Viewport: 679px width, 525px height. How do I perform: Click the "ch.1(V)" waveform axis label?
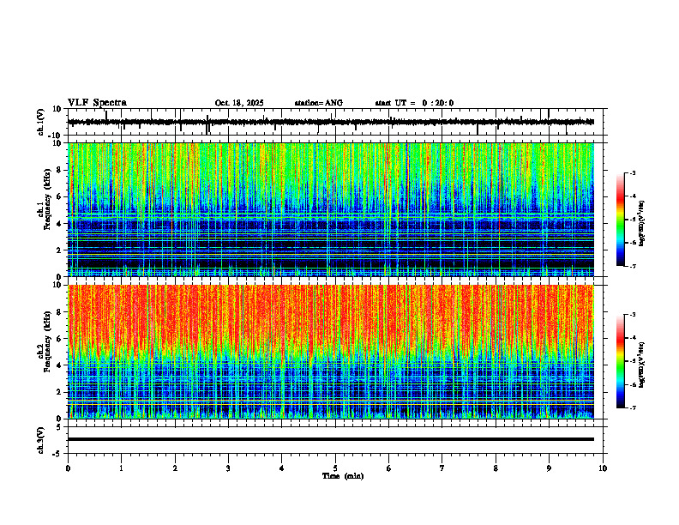click(x=41, y=122)
